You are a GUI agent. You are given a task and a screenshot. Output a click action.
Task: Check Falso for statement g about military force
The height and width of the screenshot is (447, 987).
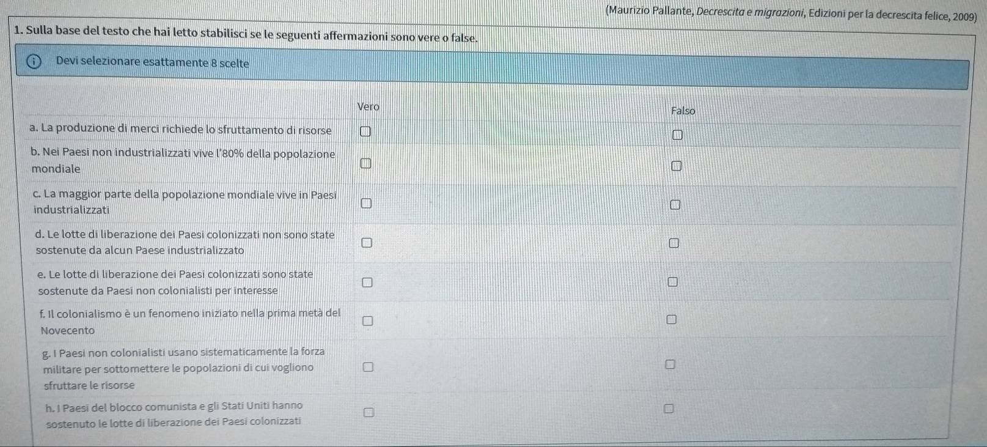(x=670, y=364)
